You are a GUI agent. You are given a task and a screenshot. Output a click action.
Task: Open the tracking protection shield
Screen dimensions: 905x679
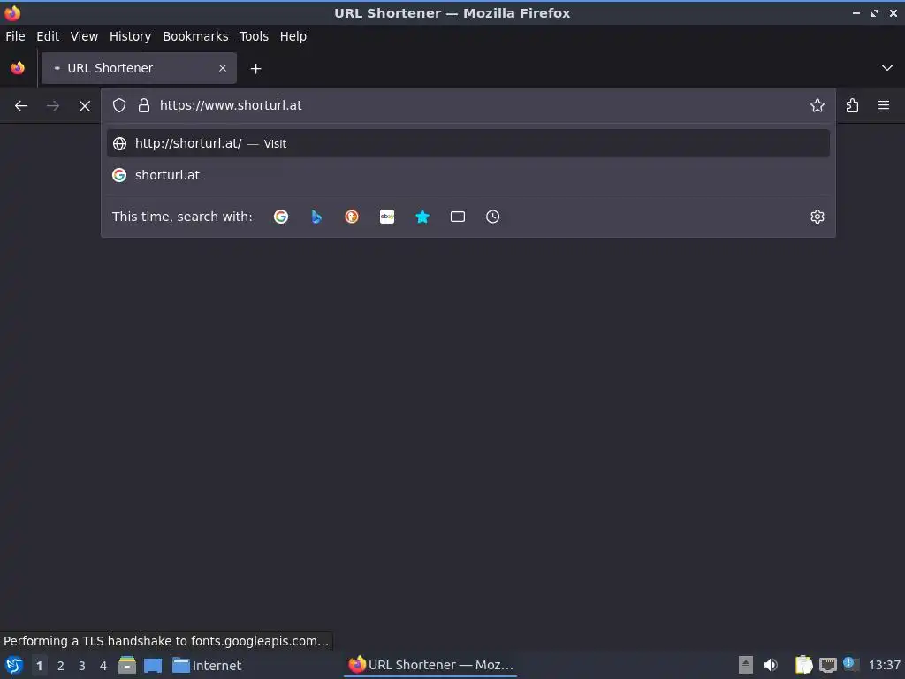click(x=119, y=105)
